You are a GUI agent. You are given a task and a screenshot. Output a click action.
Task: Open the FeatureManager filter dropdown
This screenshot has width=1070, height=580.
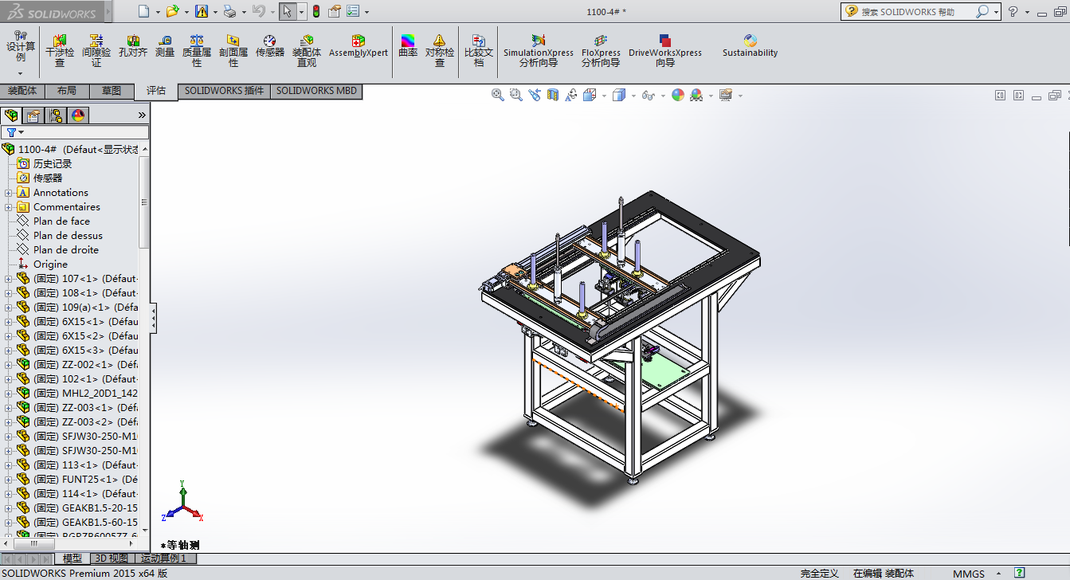(14, 132)
